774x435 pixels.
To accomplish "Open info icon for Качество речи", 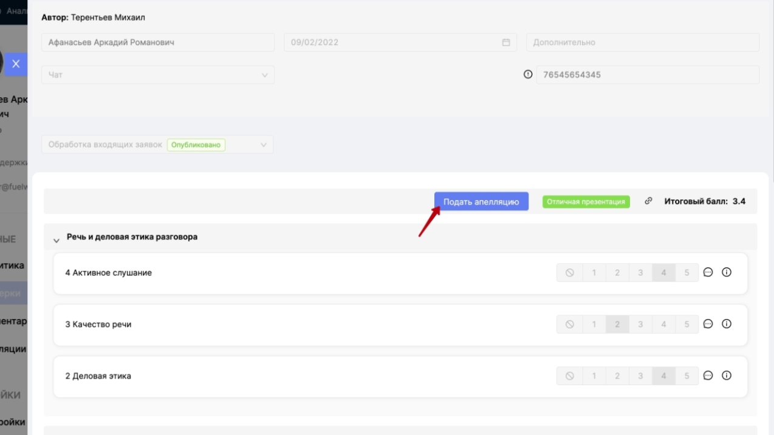I will 726,324.
